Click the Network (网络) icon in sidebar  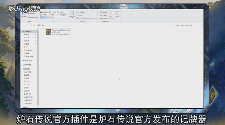tap(24, 107)
